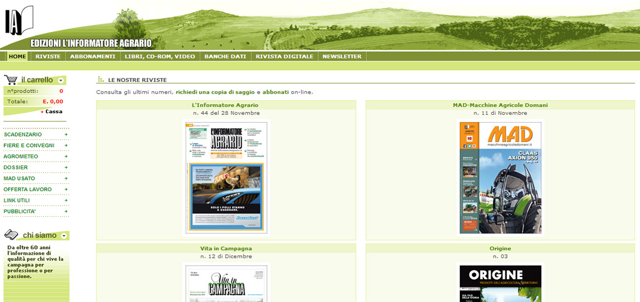Open the NEWSLETTER menu item
The height and width of the screenshot is (302, 640).
pyautogui.click(x=342, y=57)
